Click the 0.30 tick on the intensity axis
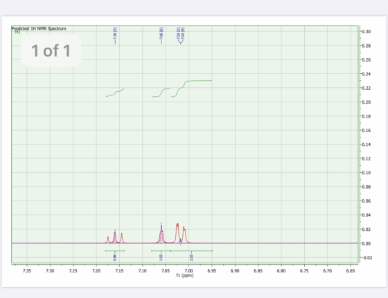388x298 pixels. click(x=367, y=31)
